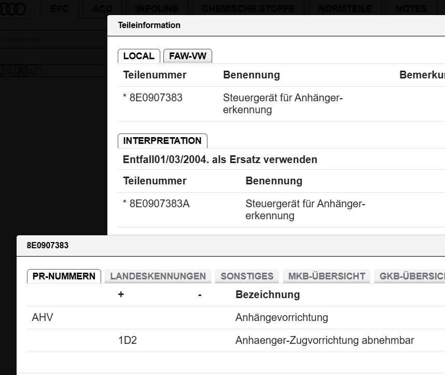Switch to the FAW-VW tab
Viewport: 445px width, 375px height.
click(188, 56)
